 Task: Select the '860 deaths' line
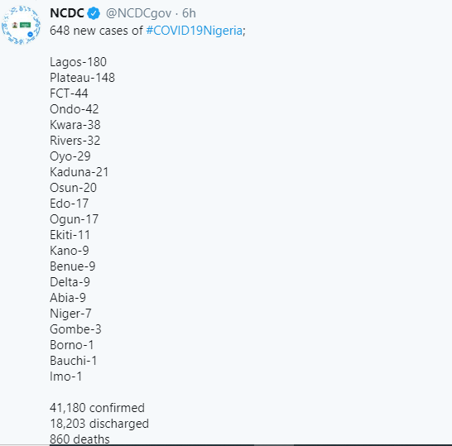[79, 439]
